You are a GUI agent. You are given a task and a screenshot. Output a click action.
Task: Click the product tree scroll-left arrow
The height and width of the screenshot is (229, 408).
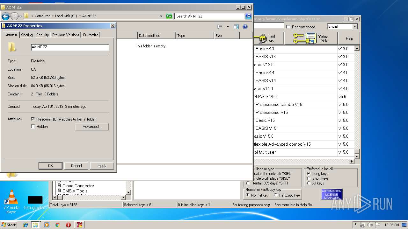click(x=55, y=198)
